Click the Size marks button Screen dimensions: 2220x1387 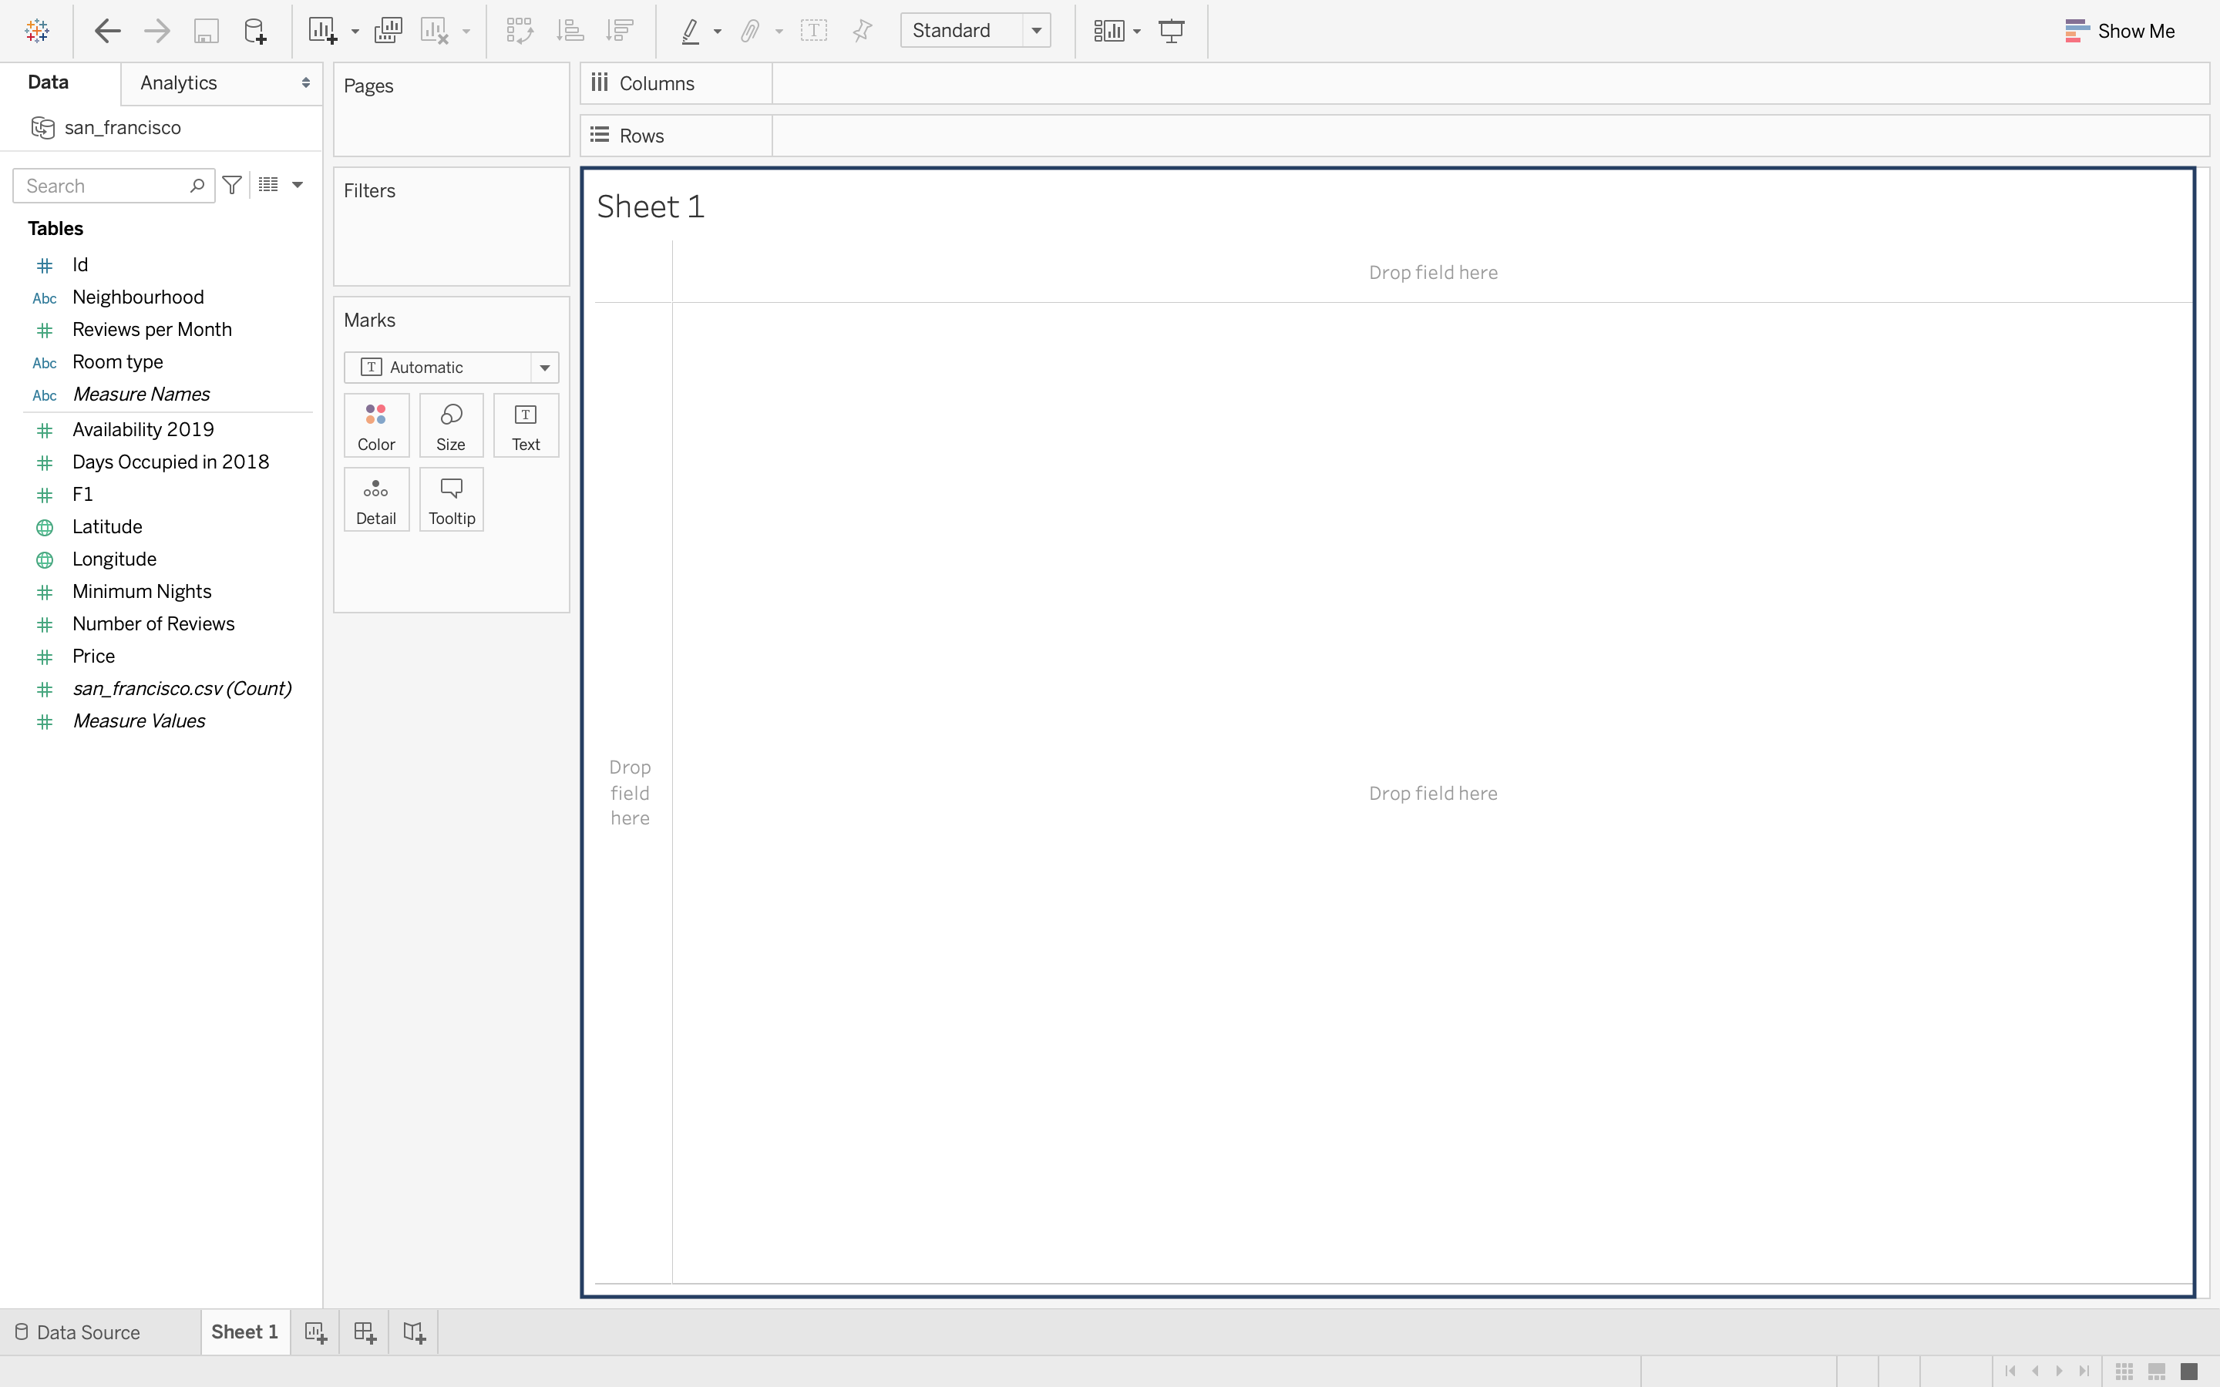click(x=452, y=425)
